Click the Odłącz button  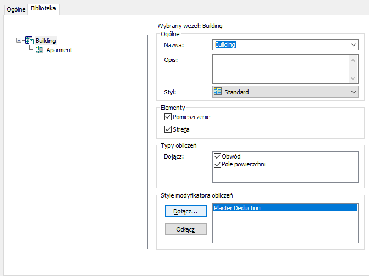pos(186,229)
